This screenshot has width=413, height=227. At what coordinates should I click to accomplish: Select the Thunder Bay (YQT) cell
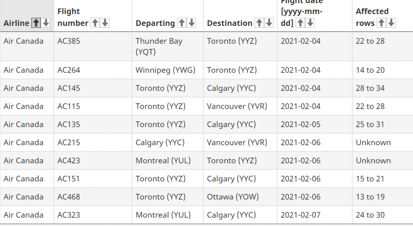[x=167, y=46]
